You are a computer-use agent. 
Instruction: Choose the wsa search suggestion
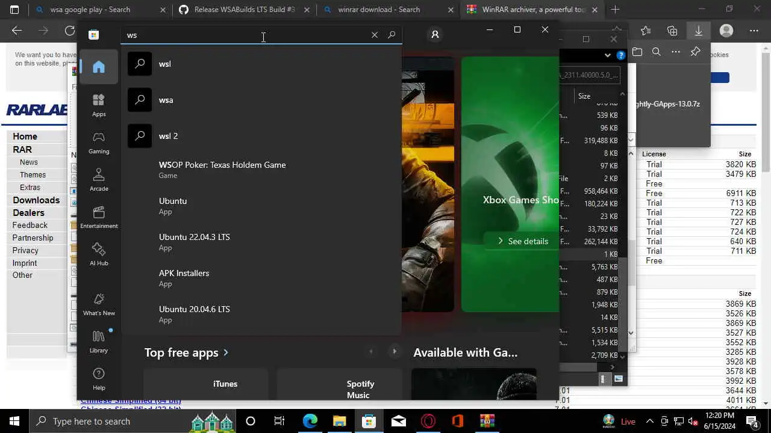pos(261,100)
